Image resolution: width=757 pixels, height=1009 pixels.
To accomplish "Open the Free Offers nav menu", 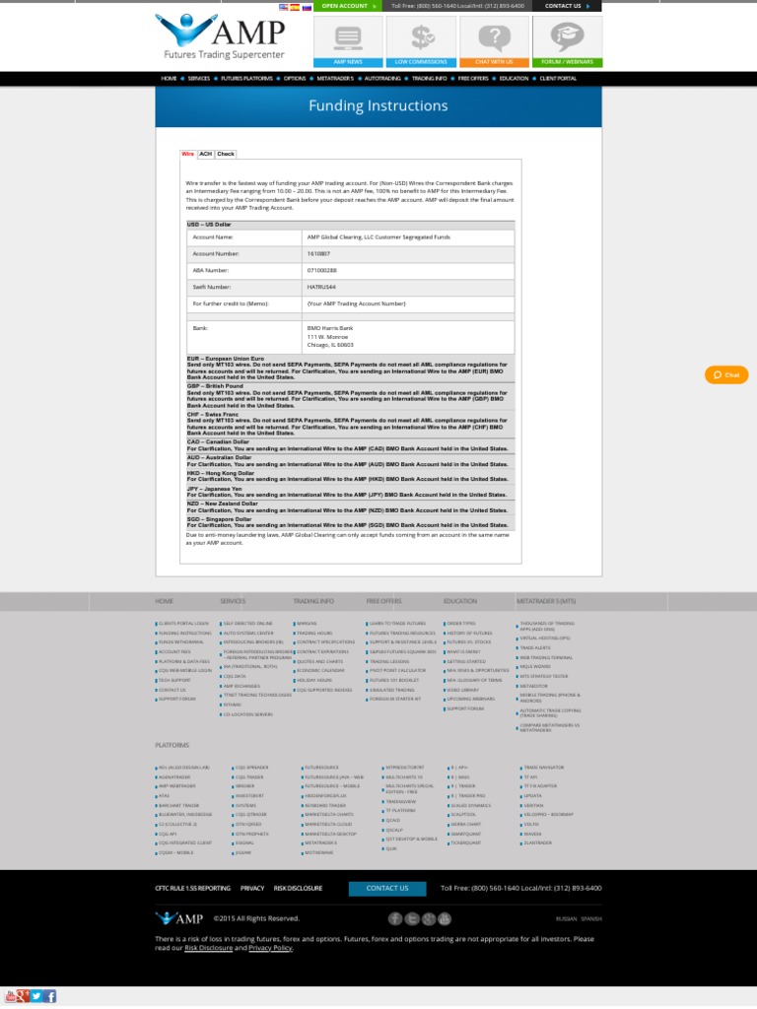I will tap(473, 79).
